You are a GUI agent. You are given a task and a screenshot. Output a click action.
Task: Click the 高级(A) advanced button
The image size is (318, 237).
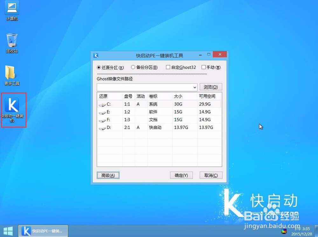108,175
